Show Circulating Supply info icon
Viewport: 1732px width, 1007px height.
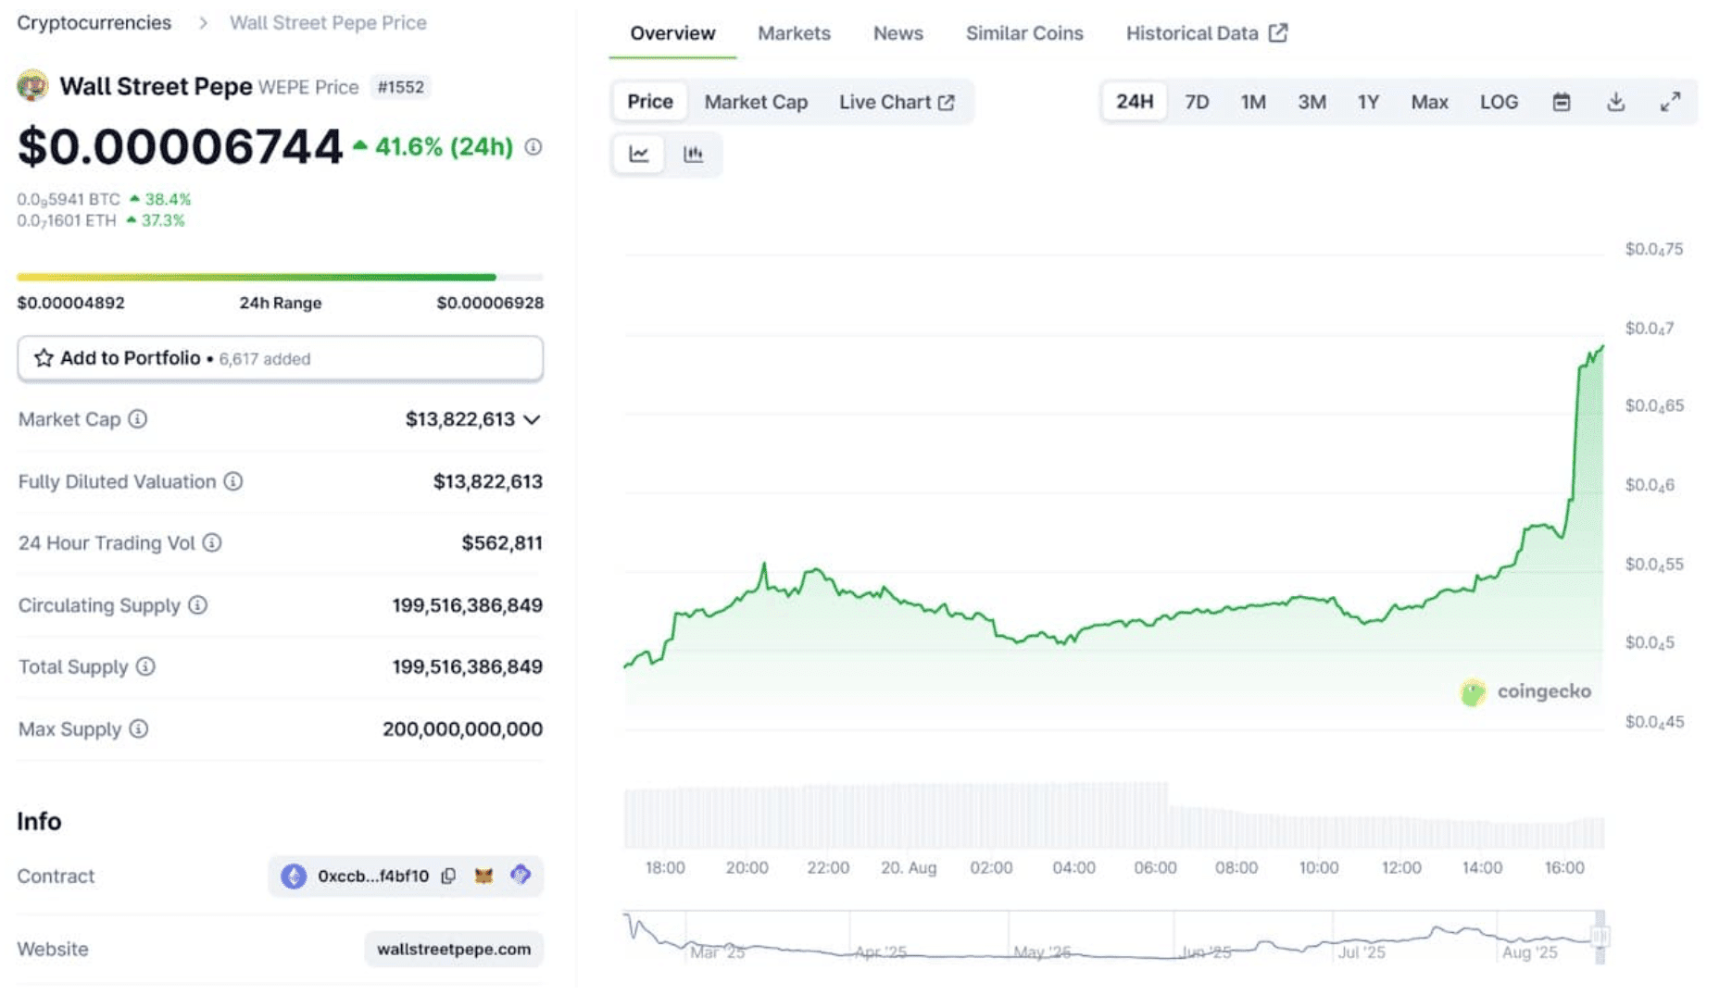click(x=197, y=605)
